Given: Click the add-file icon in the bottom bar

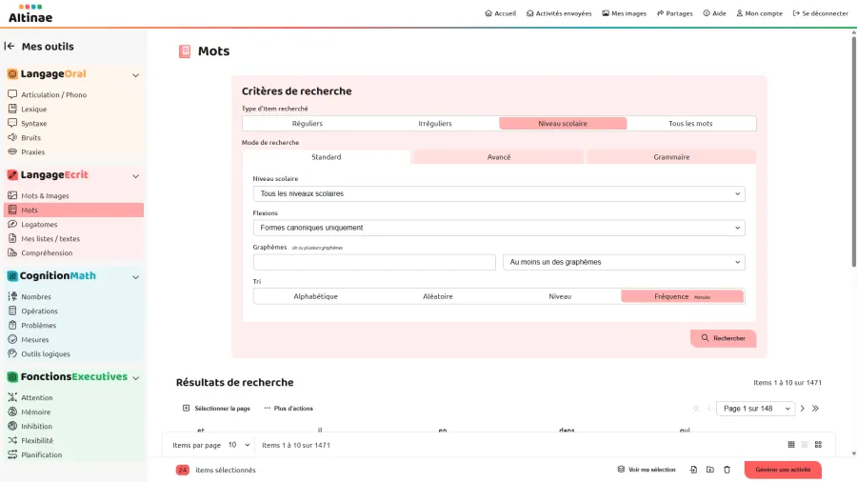Looking at the screenshot, I should click(x=693, y=470).
